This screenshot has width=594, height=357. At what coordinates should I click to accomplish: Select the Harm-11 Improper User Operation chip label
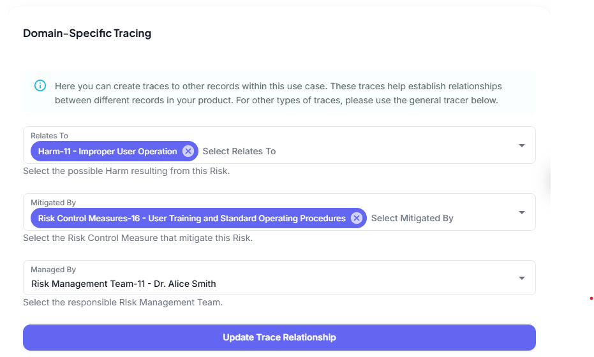[107, 151]
